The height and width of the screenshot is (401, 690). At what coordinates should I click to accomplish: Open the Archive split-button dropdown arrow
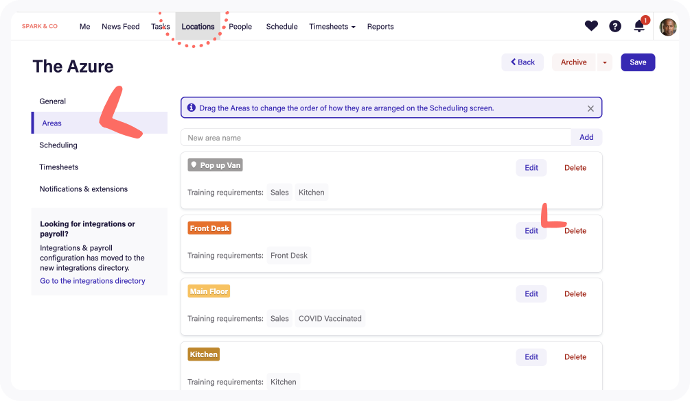pos(604,62)
